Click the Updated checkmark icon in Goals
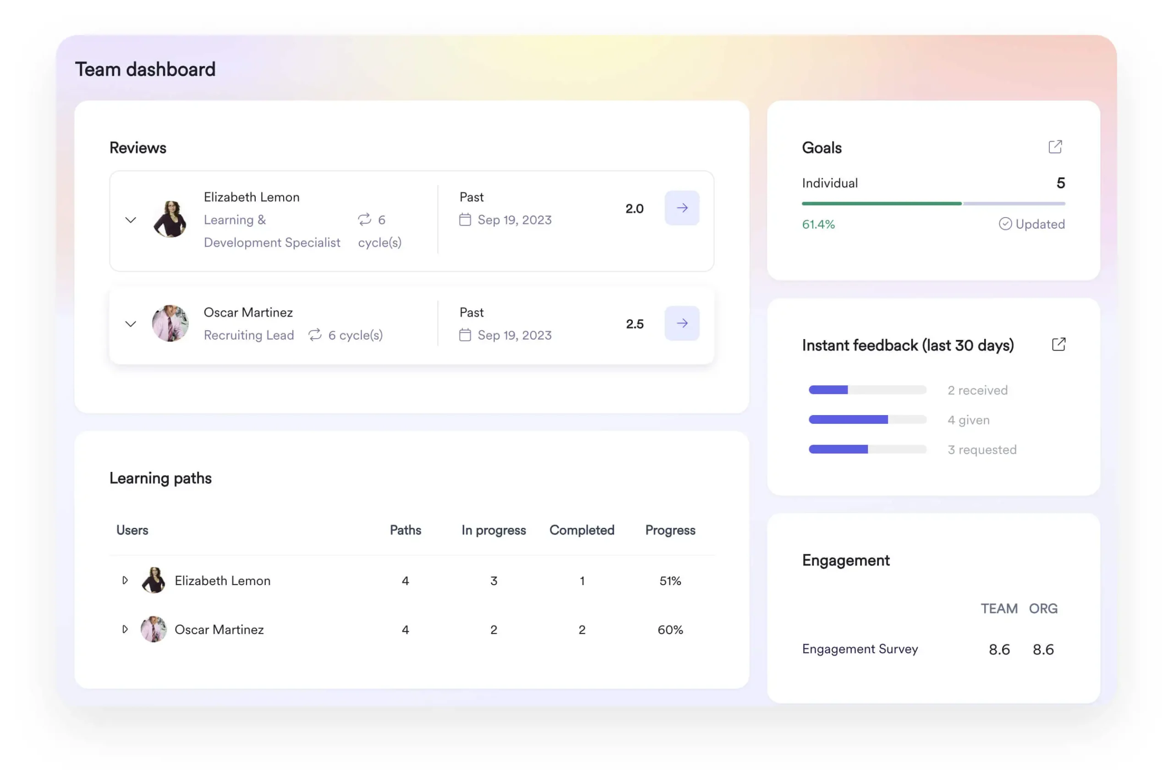 coord(1005,224)
